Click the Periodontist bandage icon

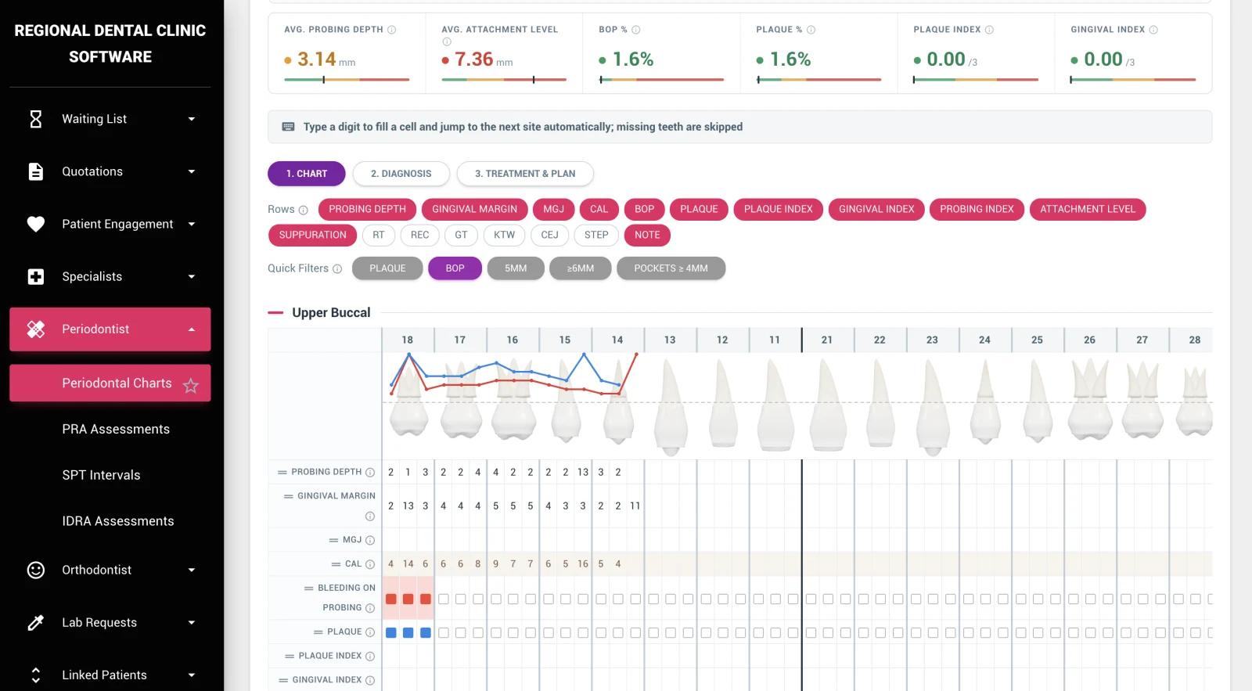[36, 329]
